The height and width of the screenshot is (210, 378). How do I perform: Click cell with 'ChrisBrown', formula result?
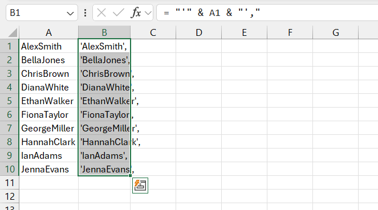tap(104, 73)
